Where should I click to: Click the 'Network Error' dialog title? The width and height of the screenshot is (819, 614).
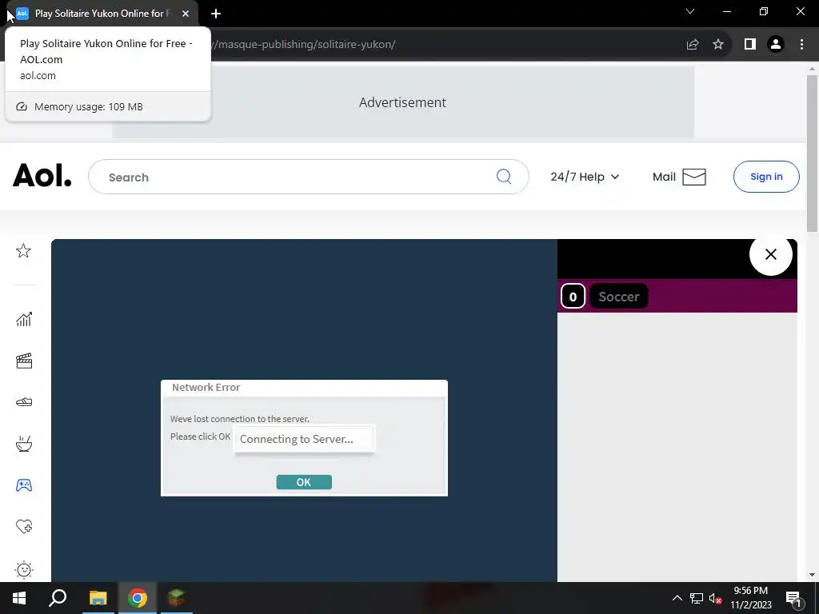click(206, 388)
